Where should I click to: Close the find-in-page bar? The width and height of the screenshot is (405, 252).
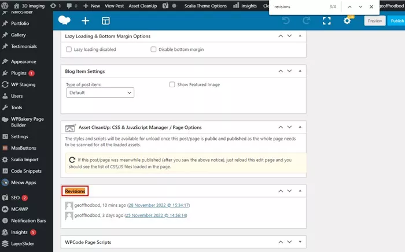371,7
